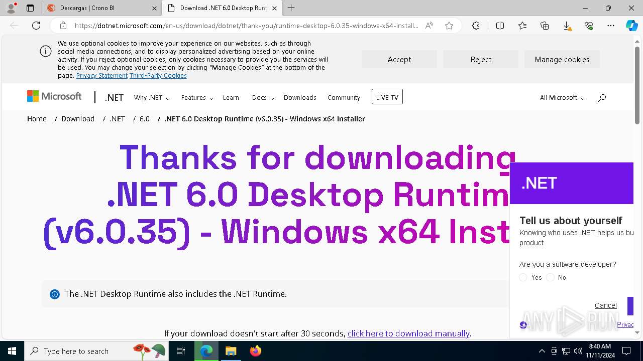Click the page vertical scrollbar thumb
643x361 pixels.
(637, 85)
